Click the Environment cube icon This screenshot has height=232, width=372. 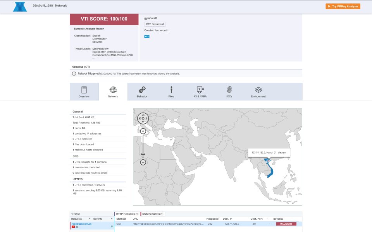(258, 90)
